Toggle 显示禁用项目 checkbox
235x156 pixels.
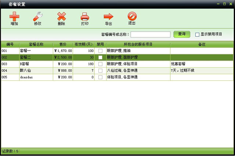pyautogui.click(x=197, y=35)
